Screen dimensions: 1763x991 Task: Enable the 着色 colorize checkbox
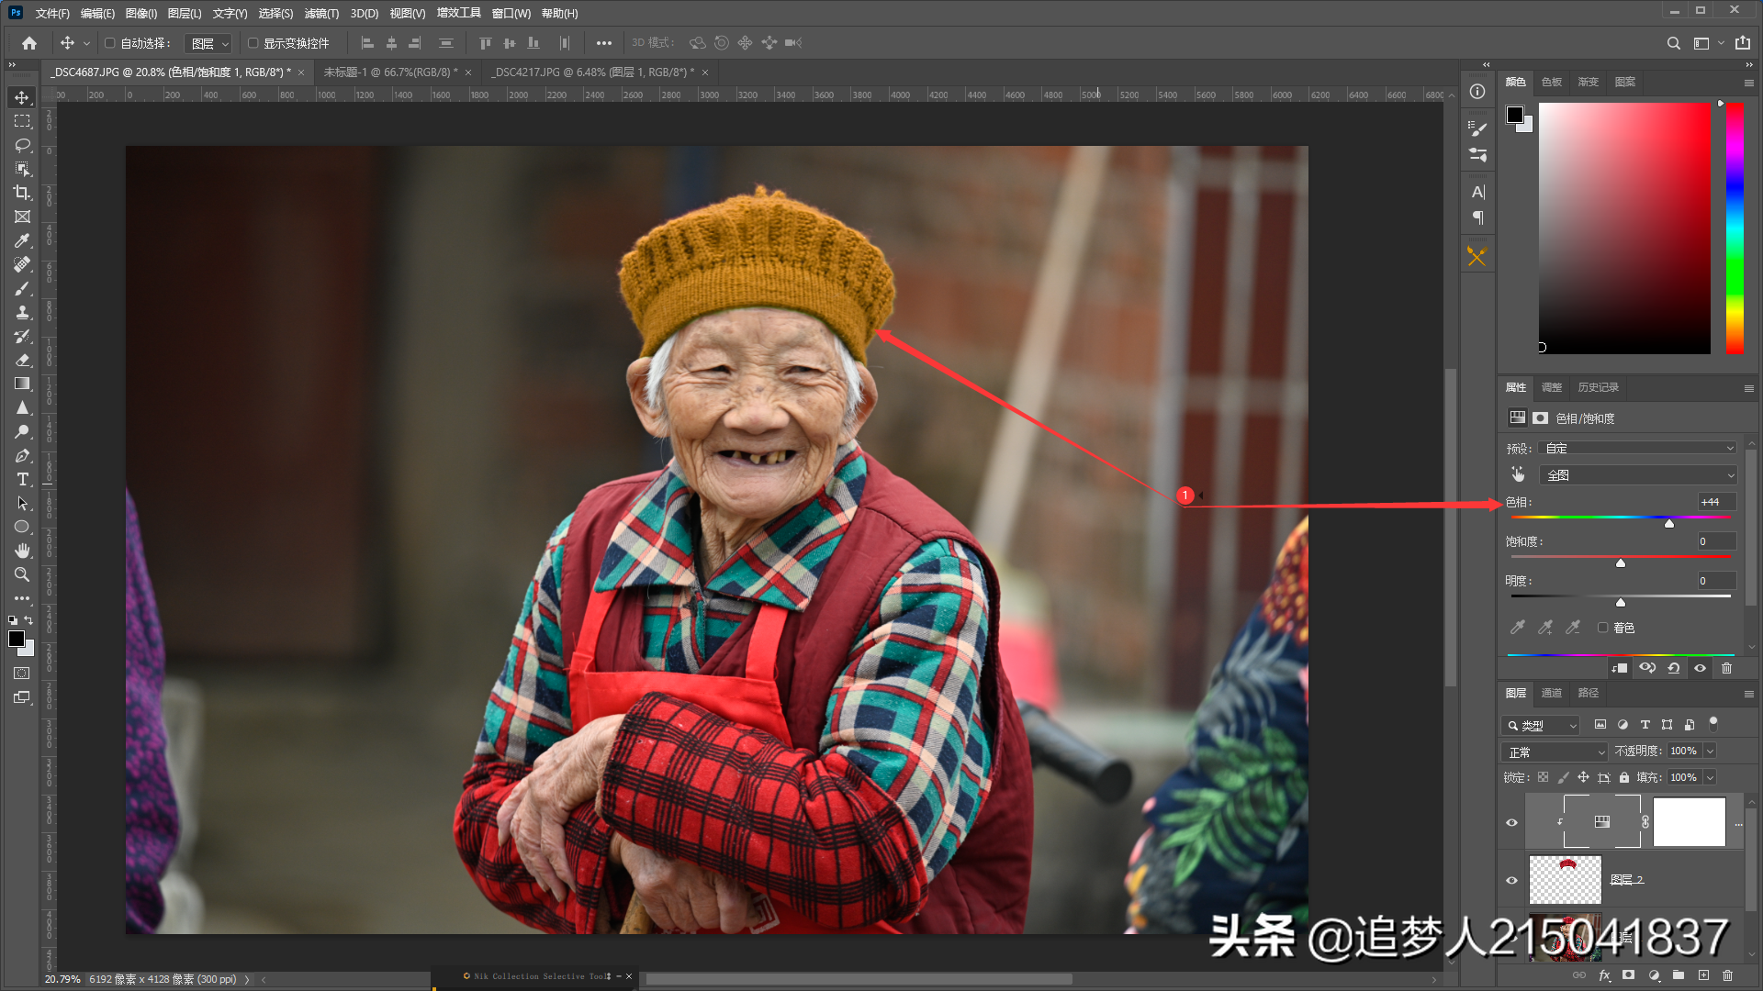[1603, 628]
